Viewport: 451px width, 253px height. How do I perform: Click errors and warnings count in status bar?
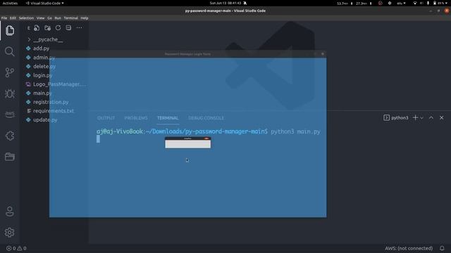pyautogui.click(x=16, y=248)
